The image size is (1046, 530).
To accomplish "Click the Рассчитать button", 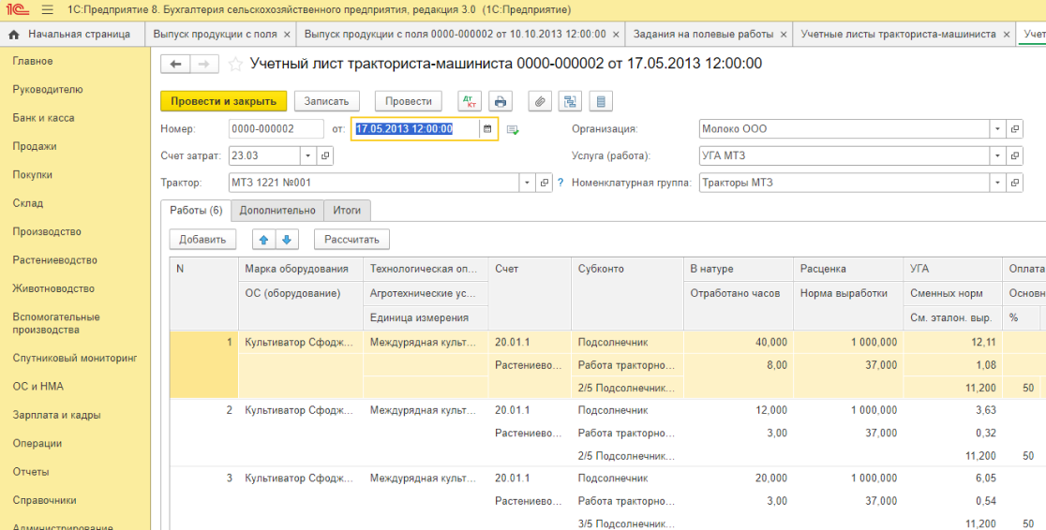I will 351,240.
